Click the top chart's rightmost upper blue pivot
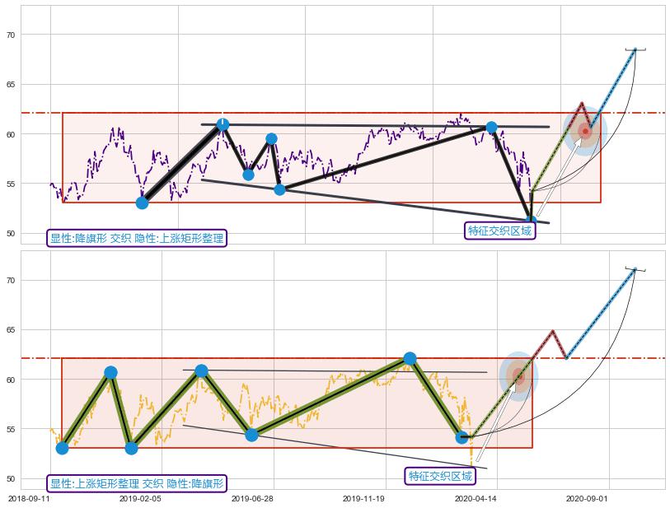 click(491, 127)
